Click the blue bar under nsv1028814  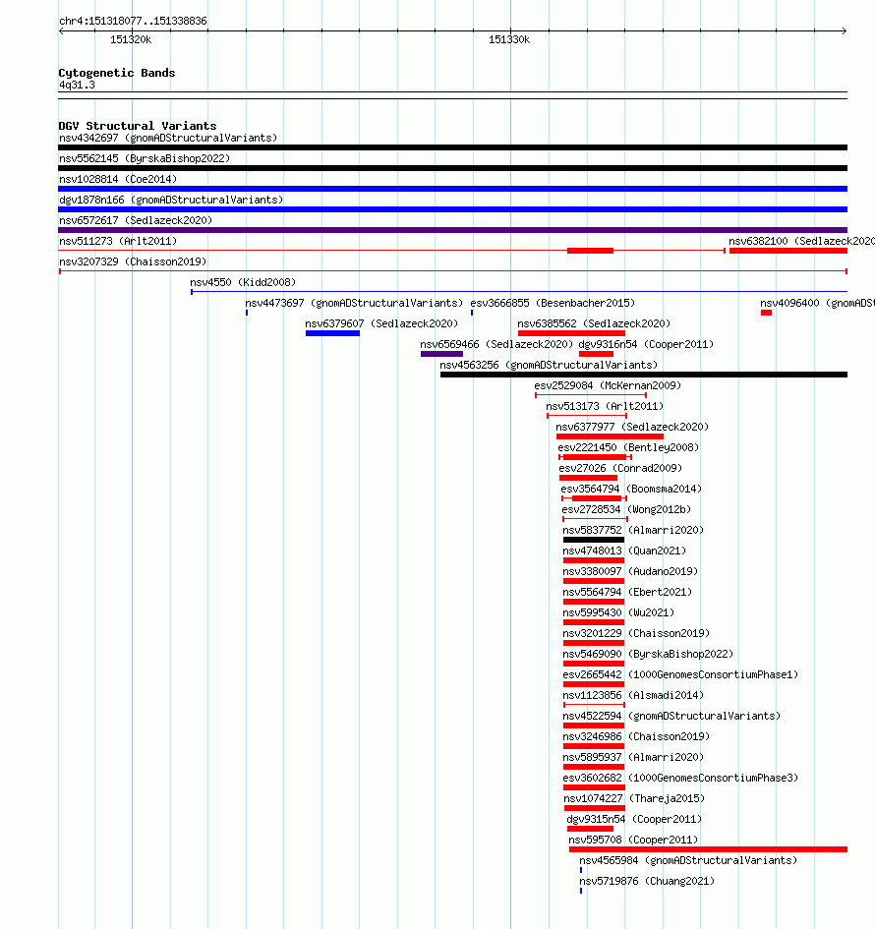452,189
